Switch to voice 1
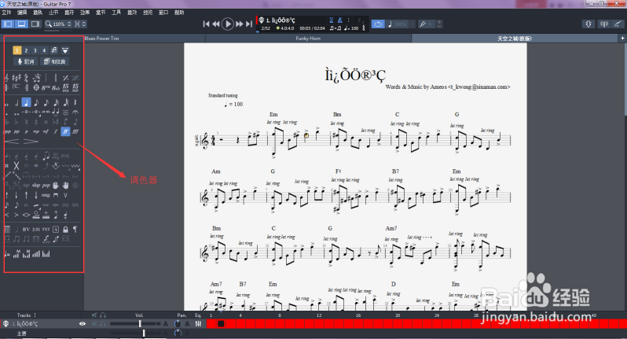The height and width of the screenshot is (339, 627). (x=16, y=50)
